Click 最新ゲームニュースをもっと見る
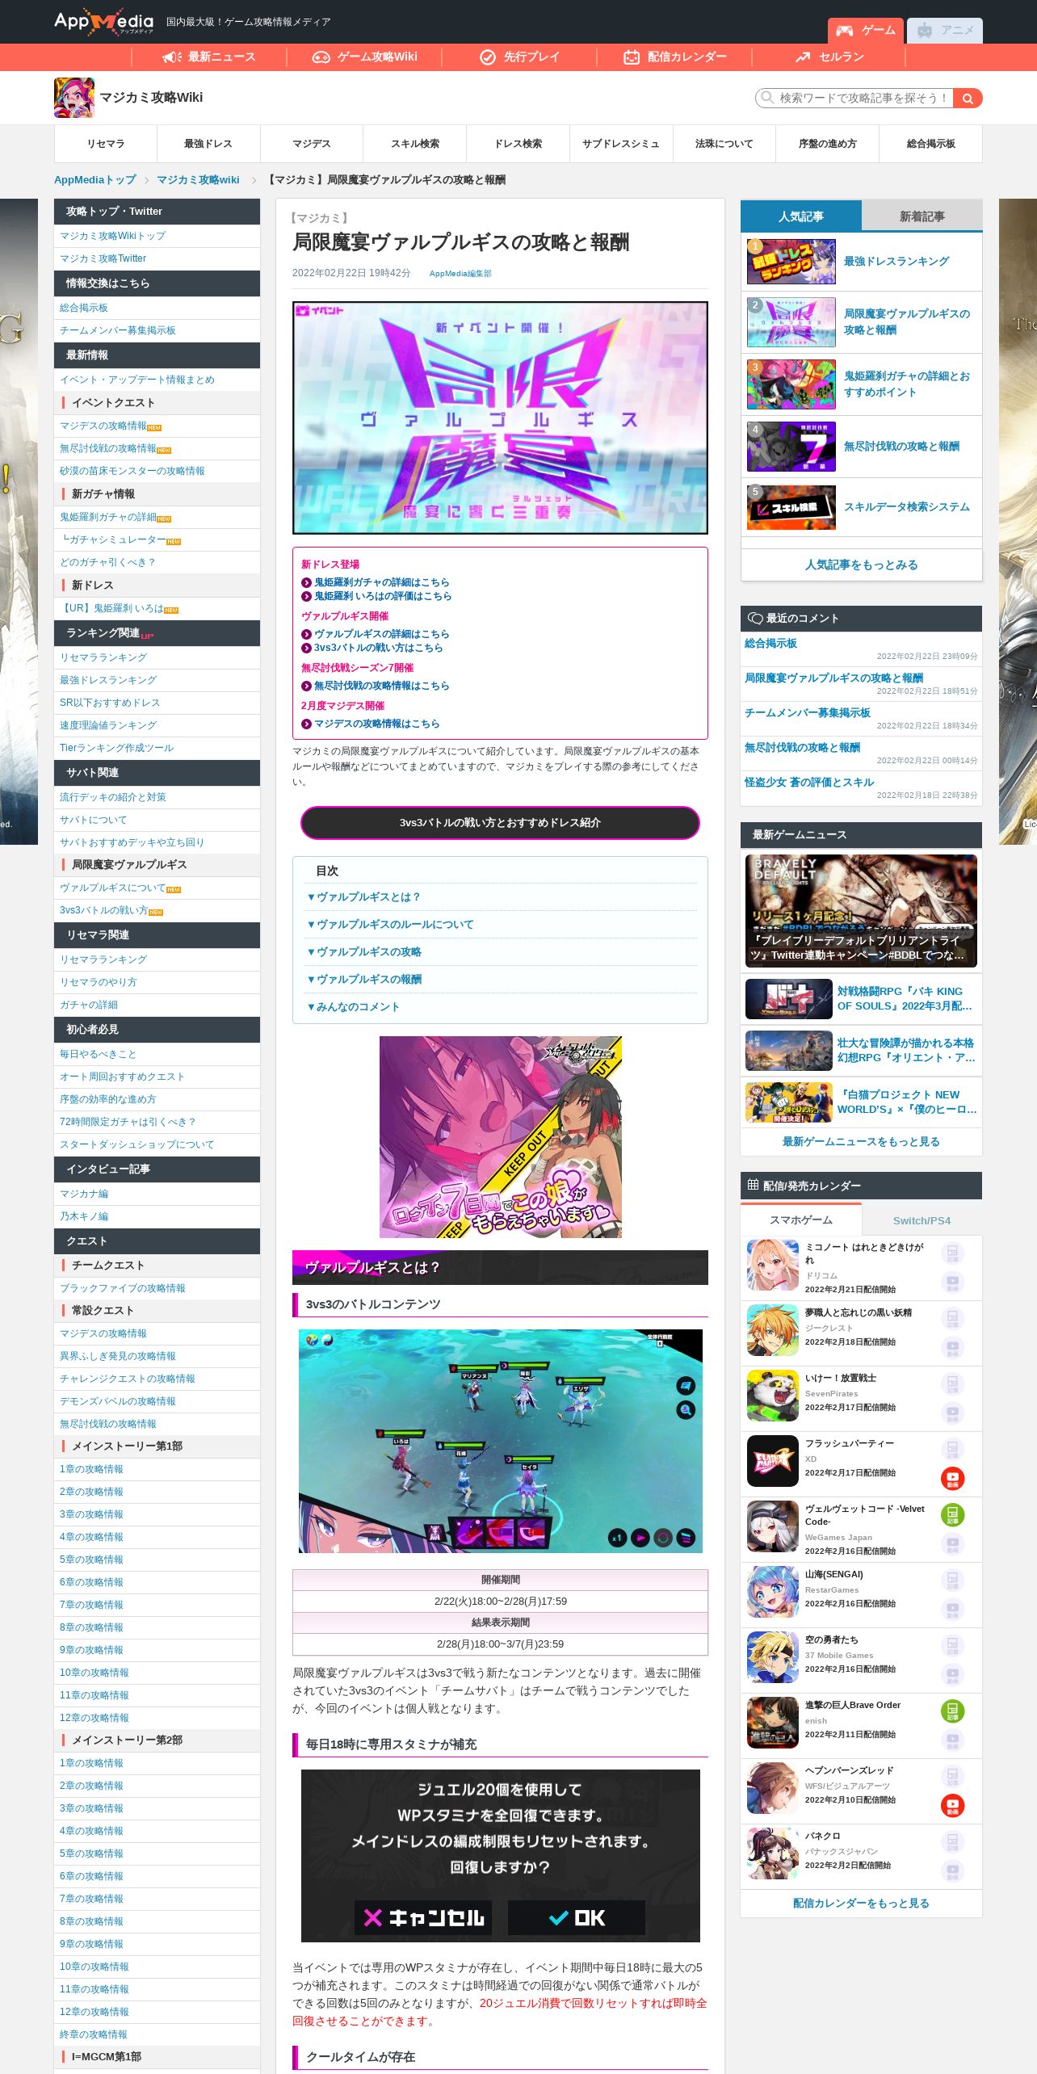The height and width of the screenshot is (2074, 1037). coord(861,1142)
